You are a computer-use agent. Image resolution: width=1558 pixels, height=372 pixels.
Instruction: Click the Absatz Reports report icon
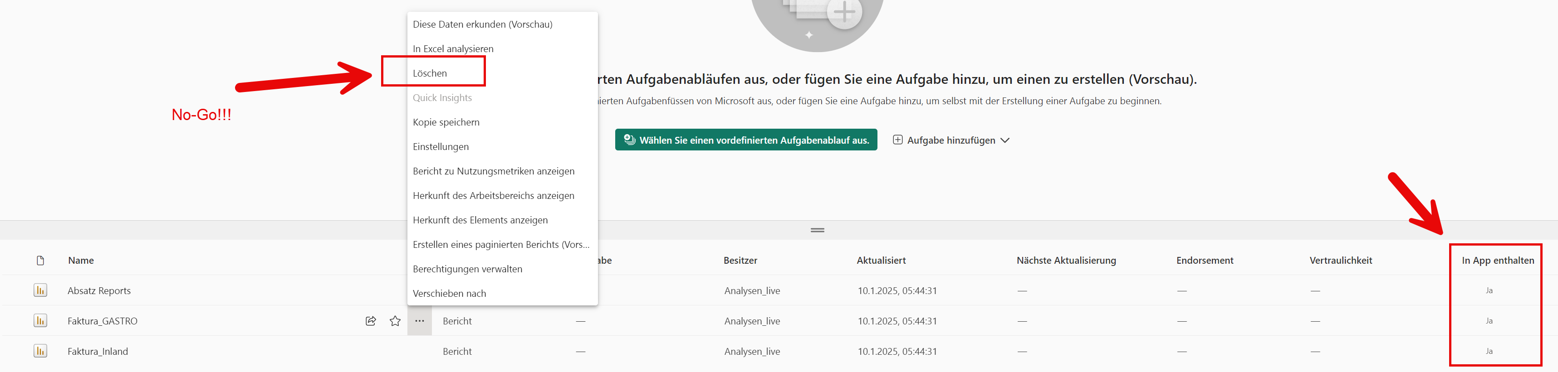[x=40, y=290]
